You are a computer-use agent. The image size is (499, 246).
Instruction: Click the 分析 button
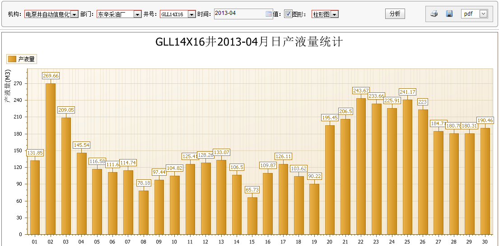point(395,14)
